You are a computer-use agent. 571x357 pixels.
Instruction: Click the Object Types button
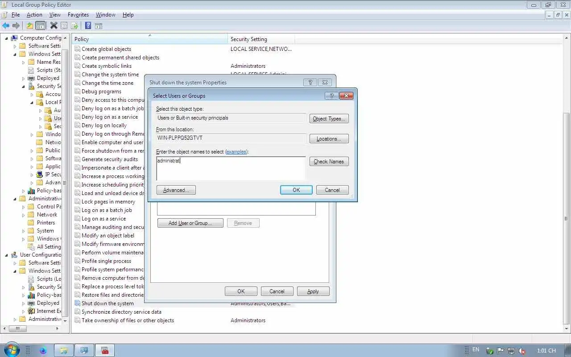click(x=329, y=119)
